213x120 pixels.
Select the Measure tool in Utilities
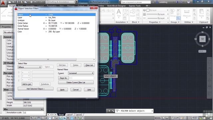(x=187, y=13)
